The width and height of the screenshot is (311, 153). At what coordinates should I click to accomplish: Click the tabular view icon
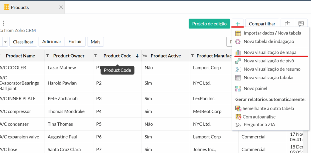pos(238,78)
